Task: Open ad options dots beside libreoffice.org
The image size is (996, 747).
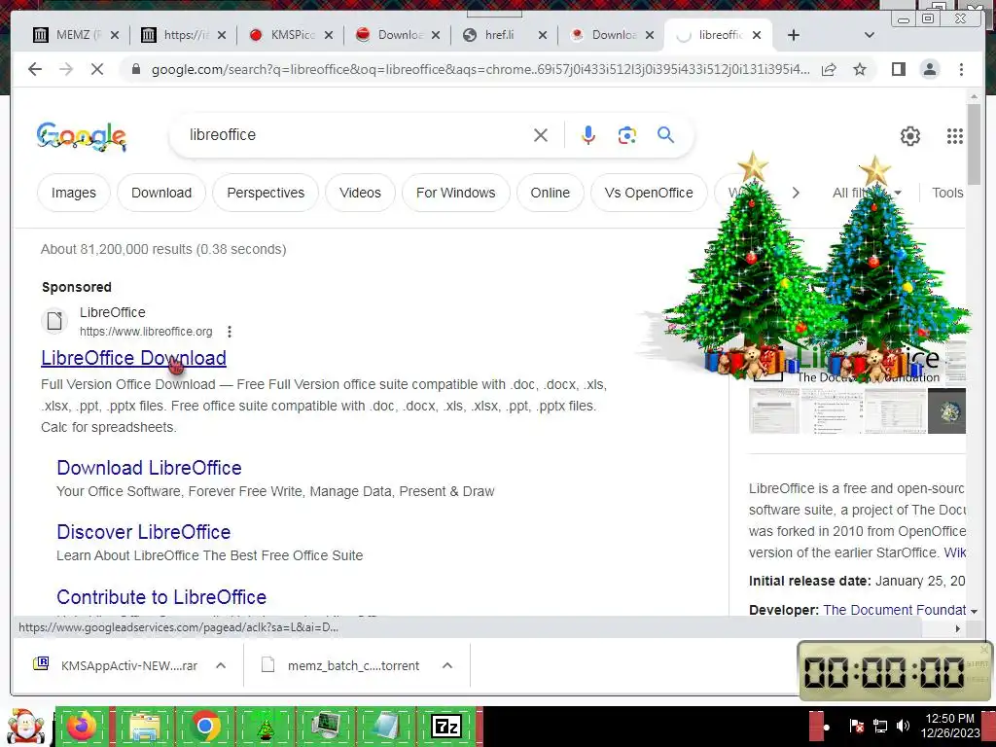Action: tap(230, 332)
